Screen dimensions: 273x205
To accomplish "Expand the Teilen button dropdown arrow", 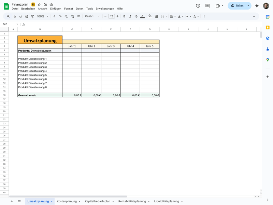I will pos(248,6).
